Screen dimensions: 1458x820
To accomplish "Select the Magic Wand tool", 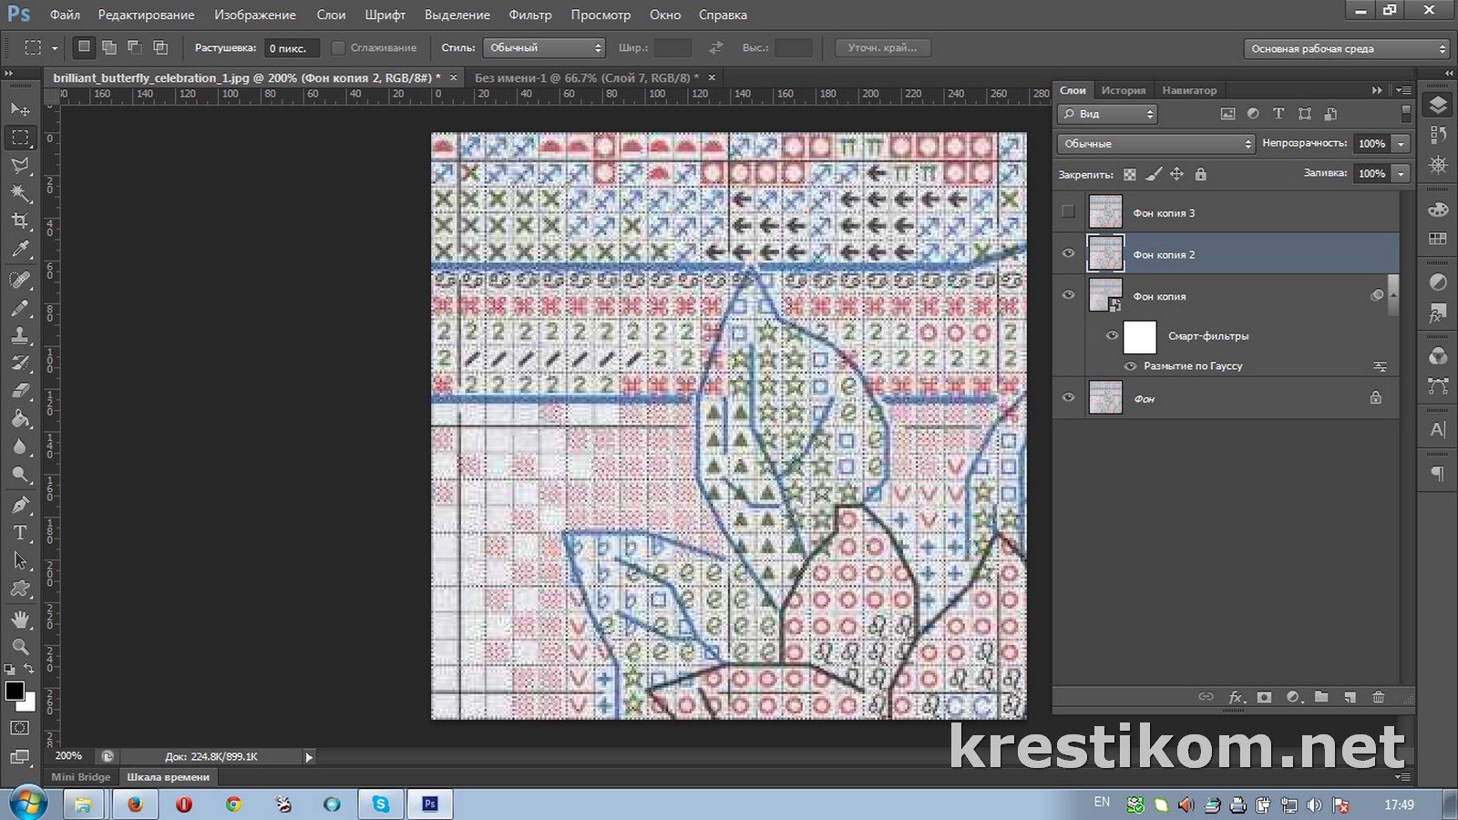I will click(20, 193).
